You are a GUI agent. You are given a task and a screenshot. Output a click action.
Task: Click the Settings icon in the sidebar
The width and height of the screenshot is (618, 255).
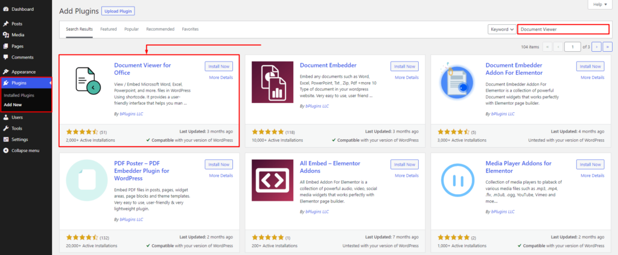pyautogui.click(x=6, y=139)
